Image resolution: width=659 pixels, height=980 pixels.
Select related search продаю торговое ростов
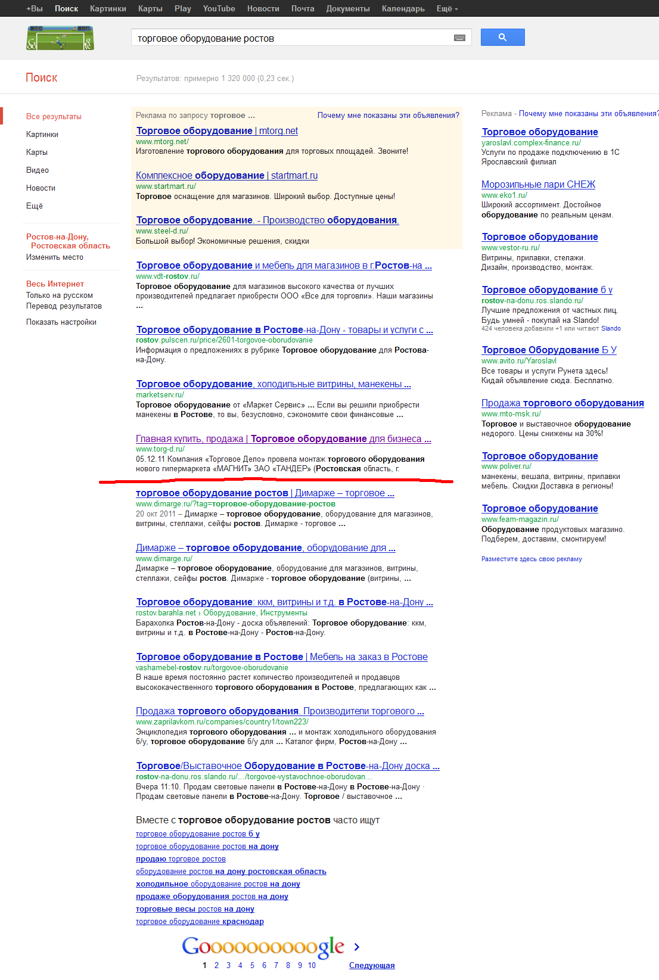pos(181,859)
